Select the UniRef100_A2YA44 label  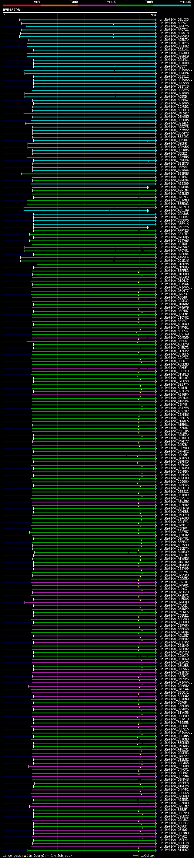174,170
